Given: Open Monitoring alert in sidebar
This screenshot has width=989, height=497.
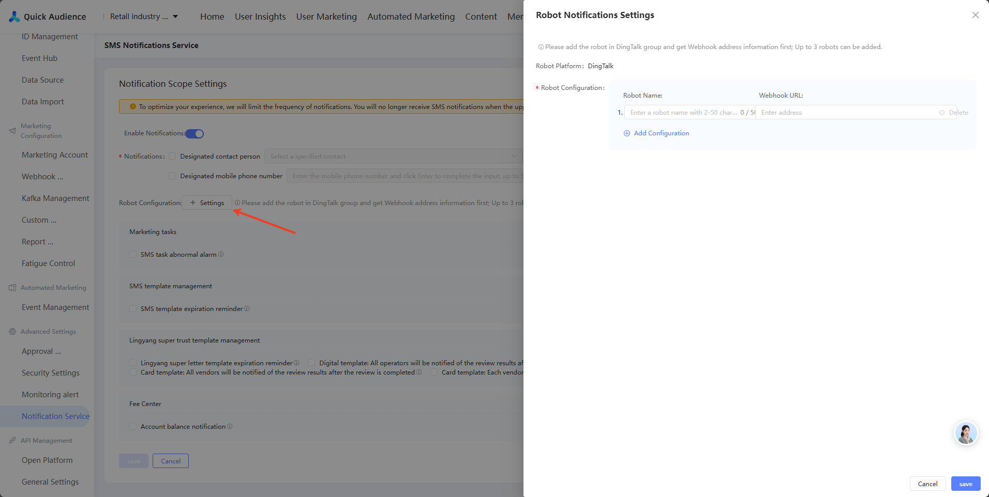Looking at the screenshot, I should pyautogui.click(x=50, y=395).
